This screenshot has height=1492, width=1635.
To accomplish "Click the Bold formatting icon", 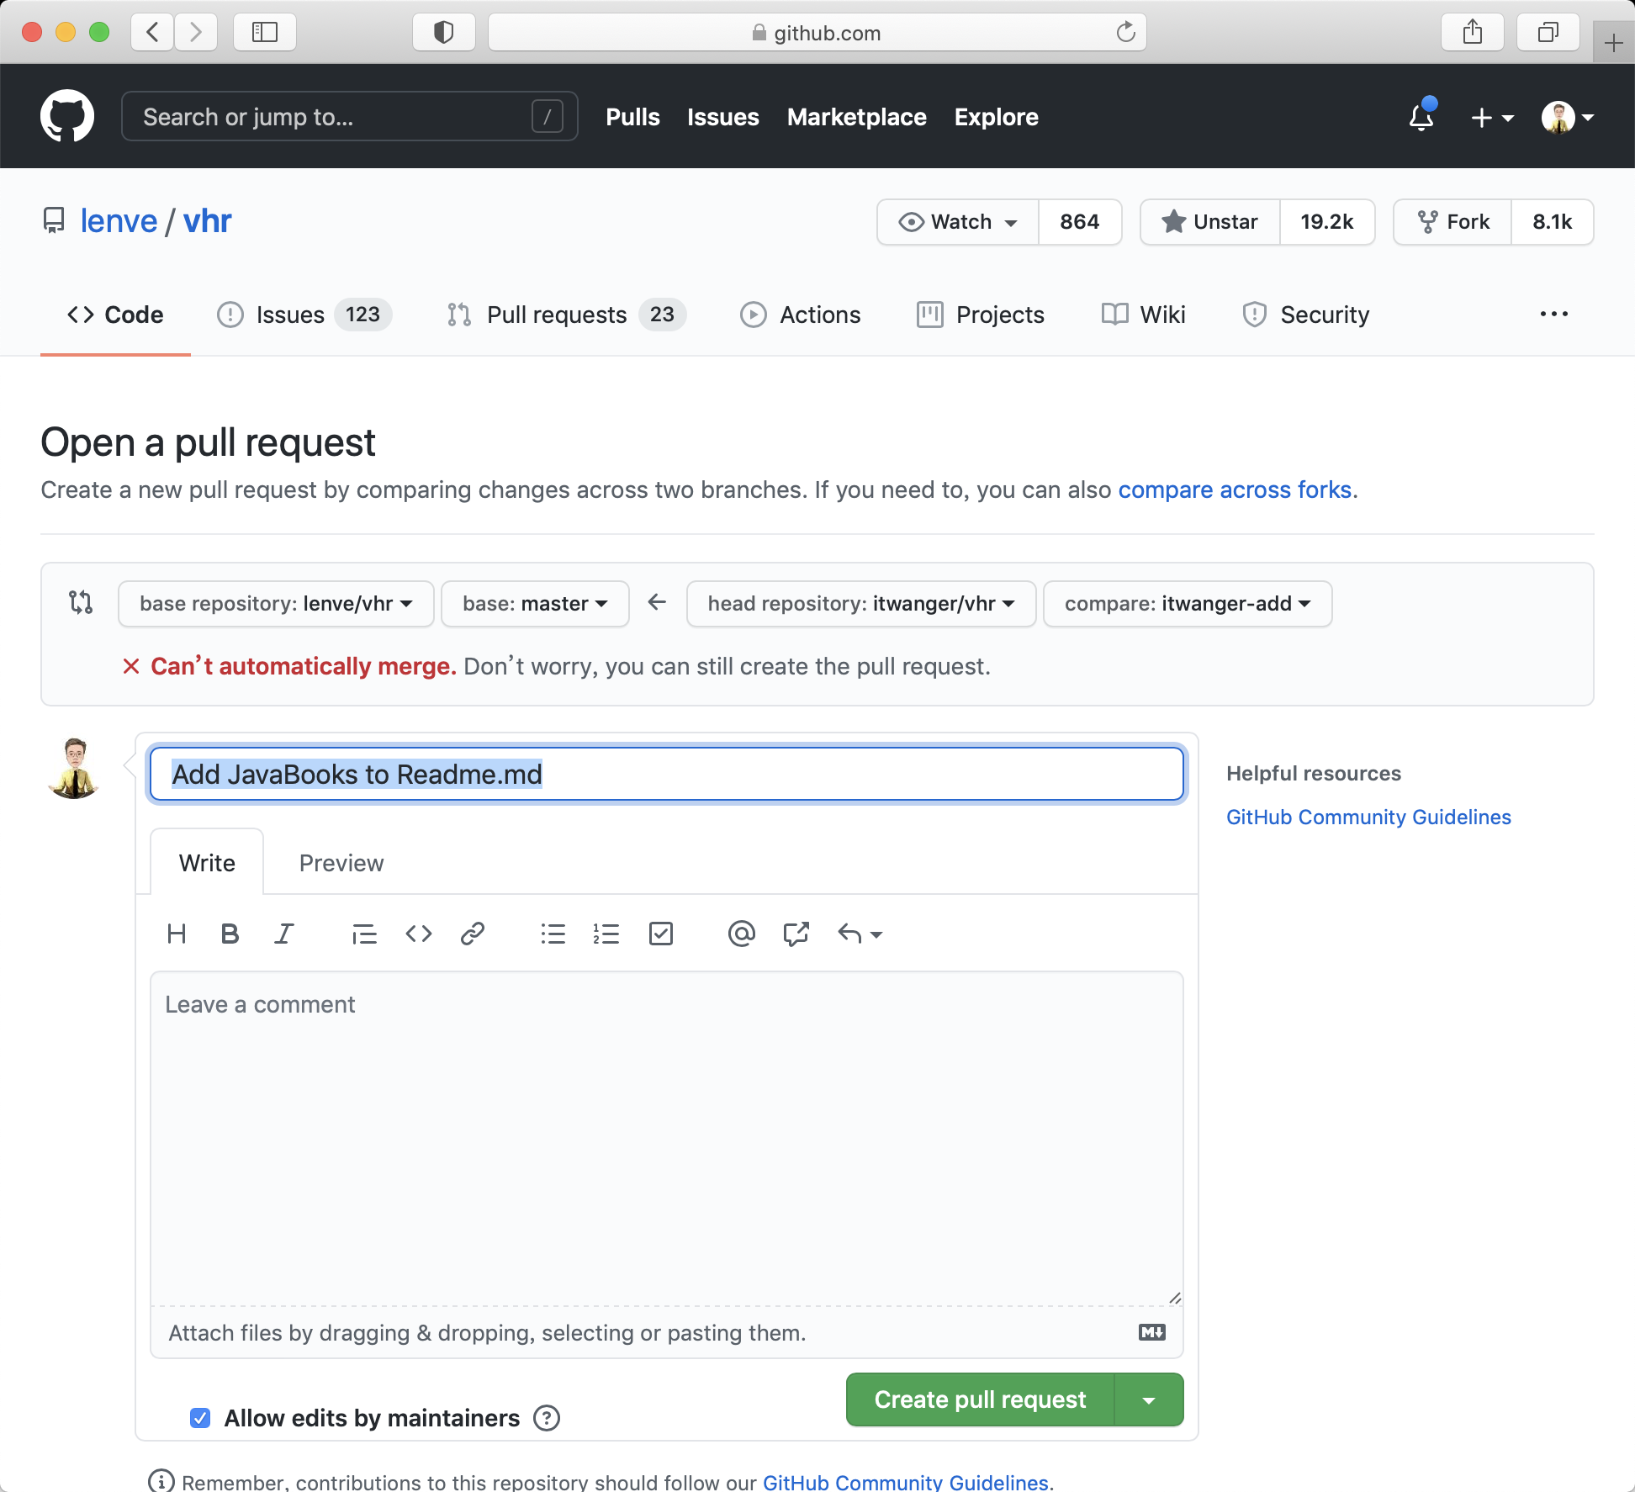I will point(230,934).
